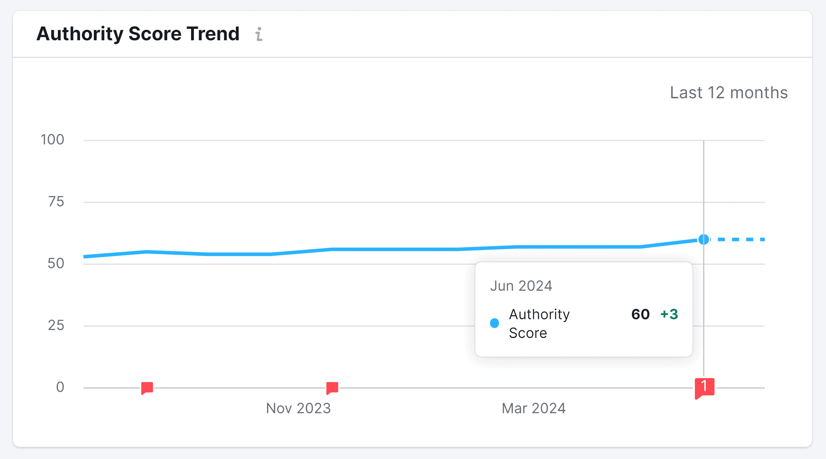Click the green +3 change indicator
826x459 pixels.
(669, 314)
